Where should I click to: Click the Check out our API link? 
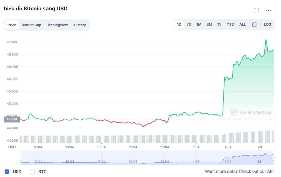[256, 171]
